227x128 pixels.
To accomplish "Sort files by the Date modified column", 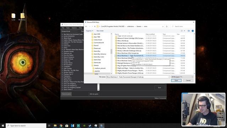I will [150, 34].
